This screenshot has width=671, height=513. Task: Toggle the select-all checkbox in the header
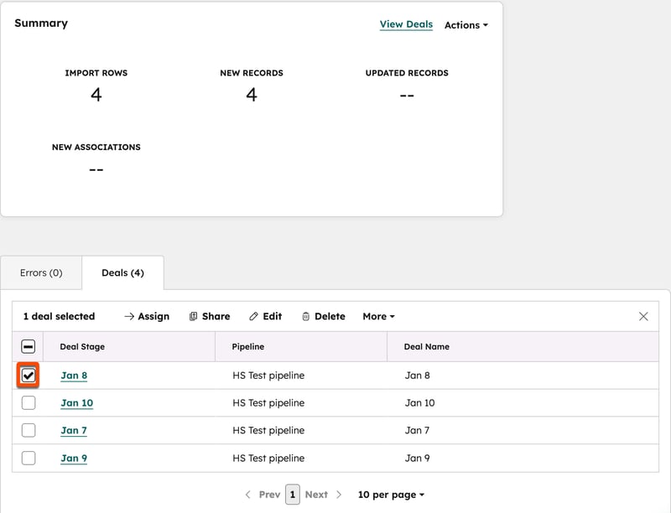pyautogui.click(x=30, y=346)
